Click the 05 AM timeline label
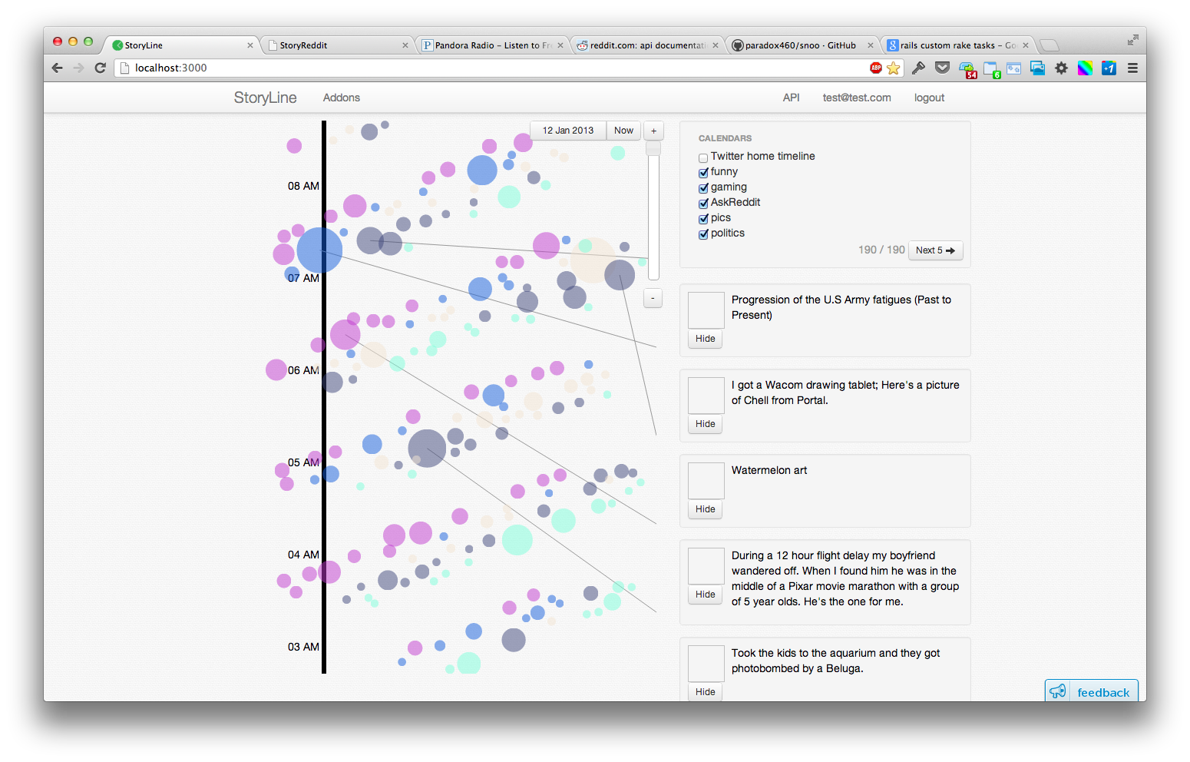This screenshot has height=762, width=1190. [x=303, y=462]
